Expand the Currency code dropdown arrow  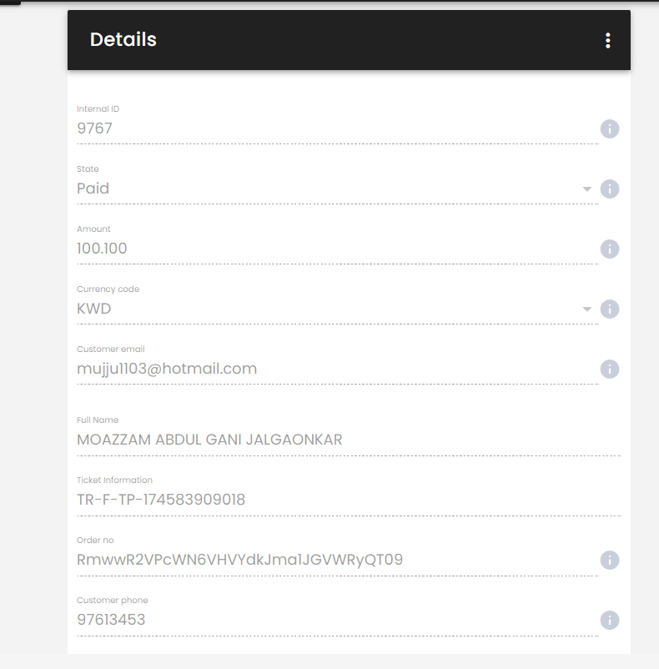click(587, 309)
